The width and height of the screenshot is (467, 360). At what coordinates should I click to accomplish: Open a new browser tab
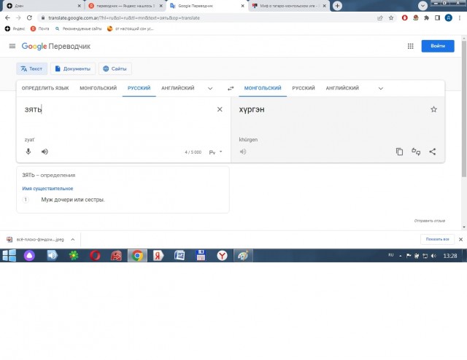point(337,6)
